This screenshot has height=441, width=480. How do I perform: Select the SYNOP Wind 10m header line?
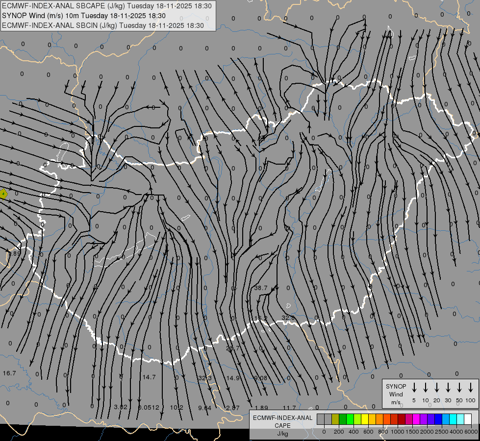[x=87, y=16]
